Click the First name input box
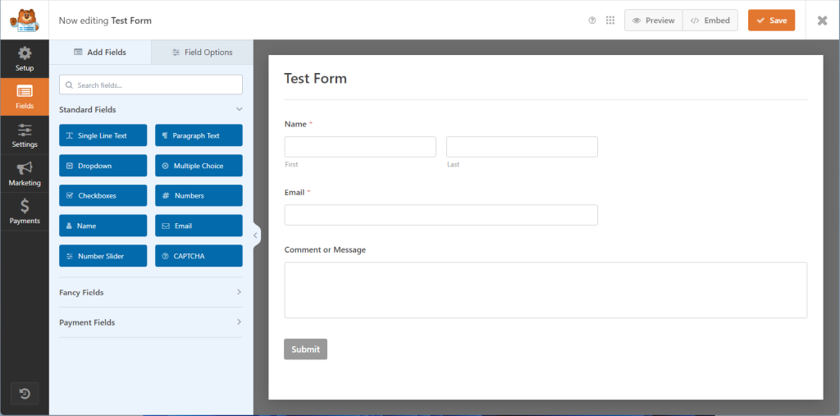The image size is (840, 416). (x=360, y=147)
